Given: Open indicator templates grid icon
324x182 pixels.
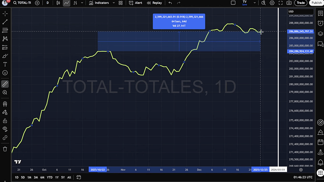Looking at the screenshot, I should [x=121, y=3].
